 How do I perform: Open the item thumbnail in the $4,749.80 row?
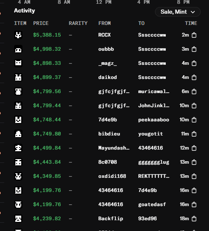click(x=18, y=134)
